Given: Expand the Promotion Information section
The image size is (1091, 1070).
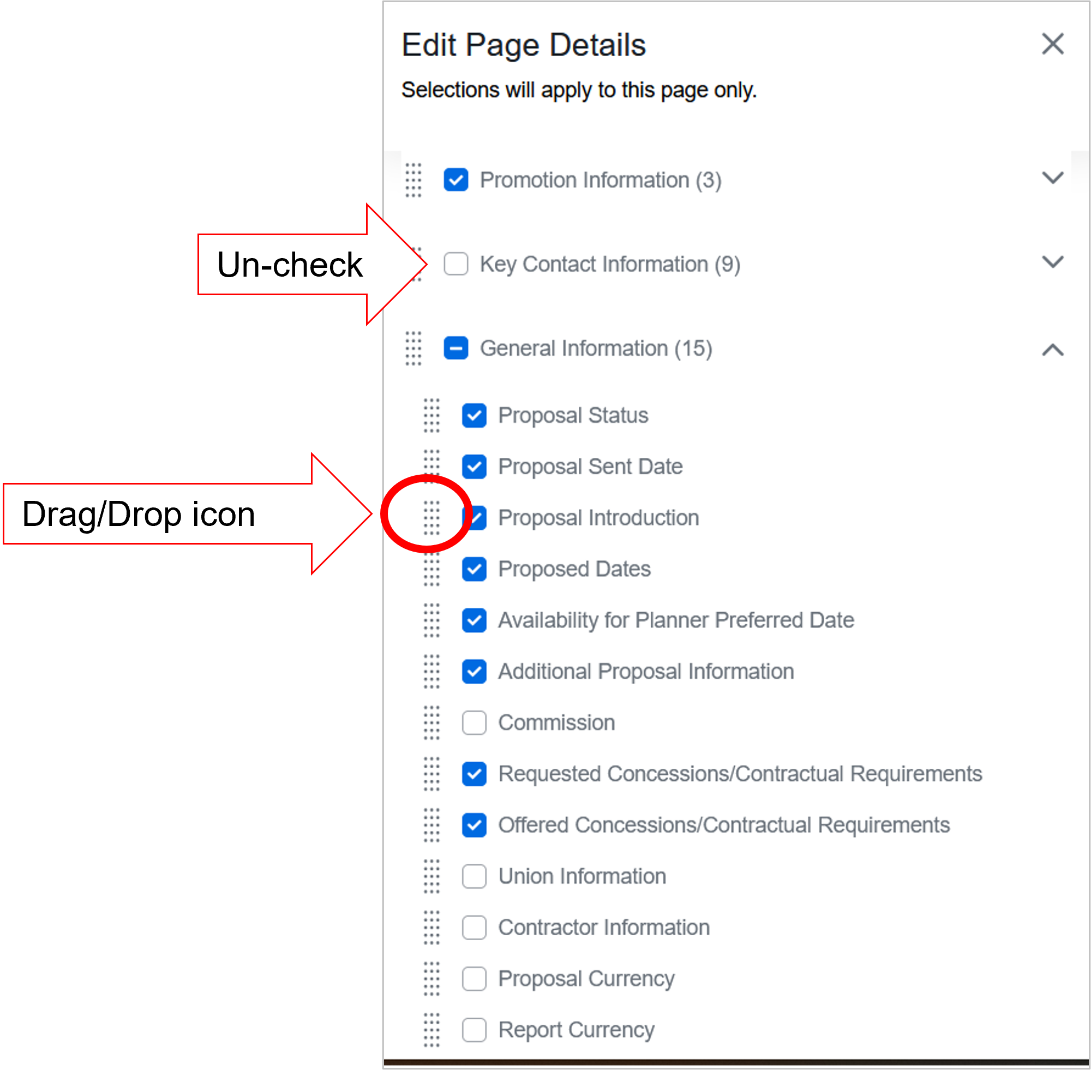Looking at the screenshot, I should pyautogui.click(x=1053, y=178).
